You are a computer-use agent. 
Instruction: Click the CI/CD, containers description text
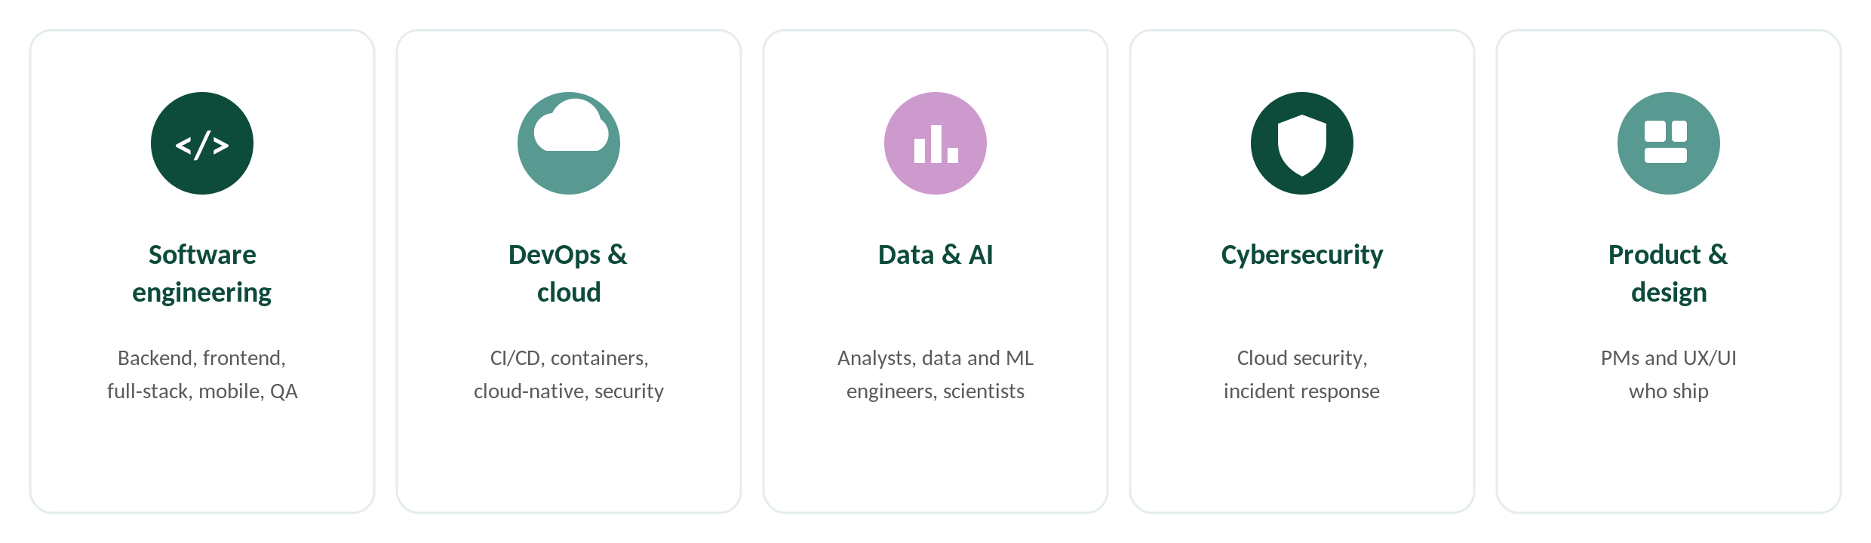[569, 374]
